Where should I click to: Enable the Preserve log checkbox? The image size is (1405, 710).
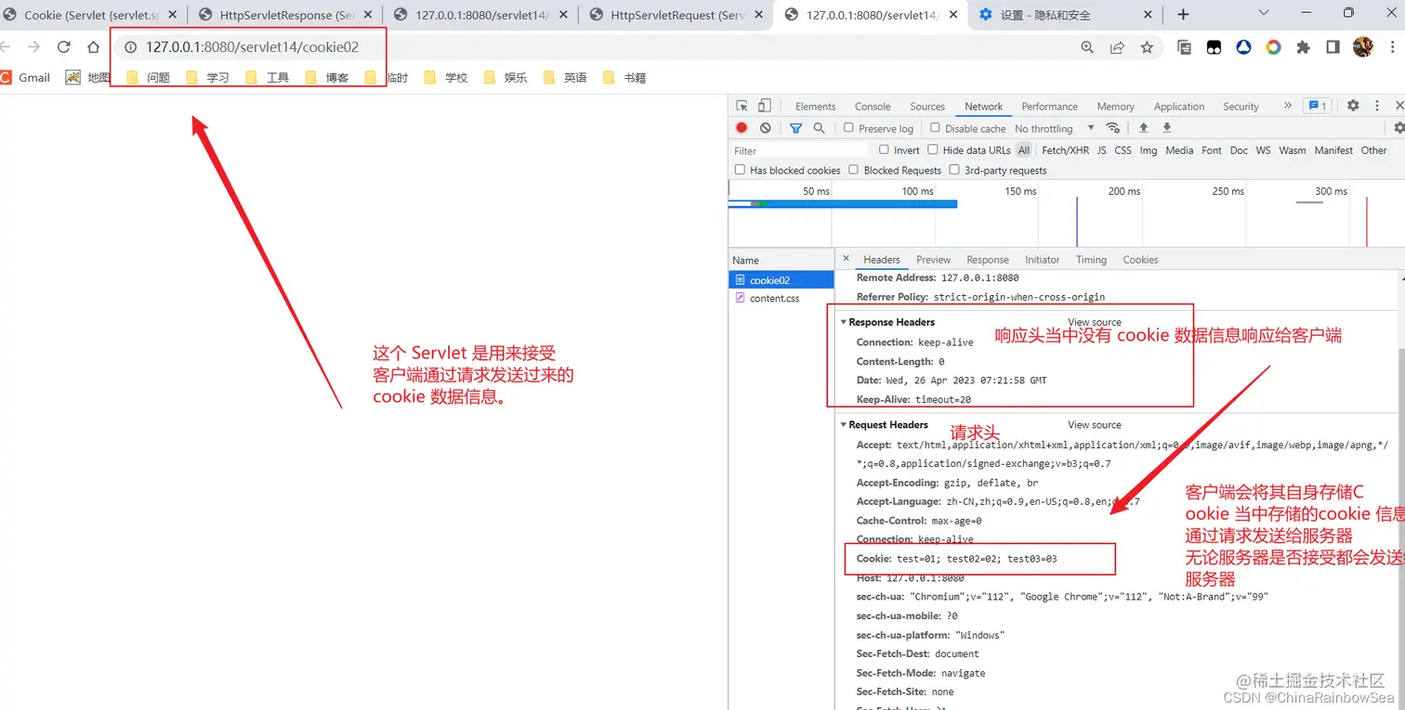(847, 128)
